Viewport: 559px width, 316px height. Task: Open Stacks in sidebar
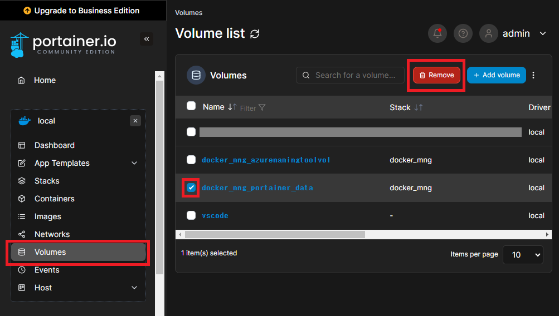click(78, 181)
